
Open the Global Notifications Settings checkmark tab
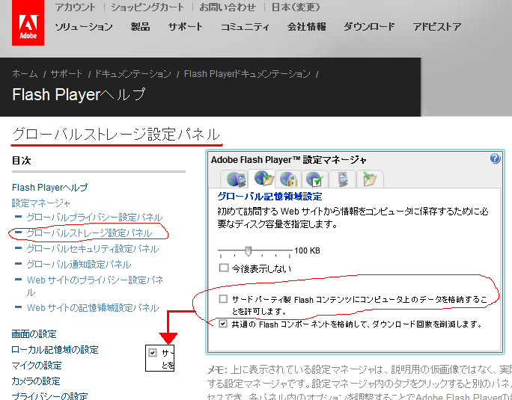point(314,179)
